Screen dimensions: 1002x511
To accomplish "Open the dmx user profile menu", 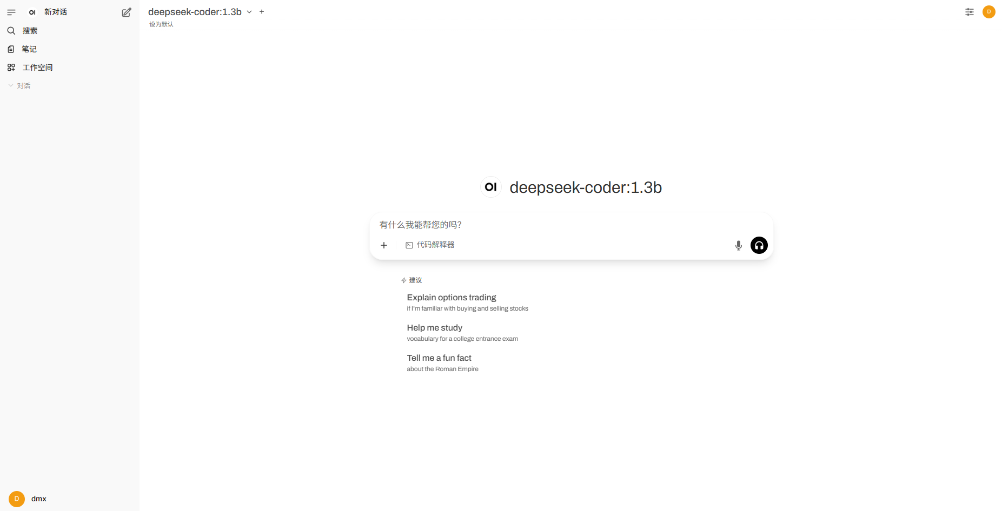I will pyautogui.click(x=69, y=499).
